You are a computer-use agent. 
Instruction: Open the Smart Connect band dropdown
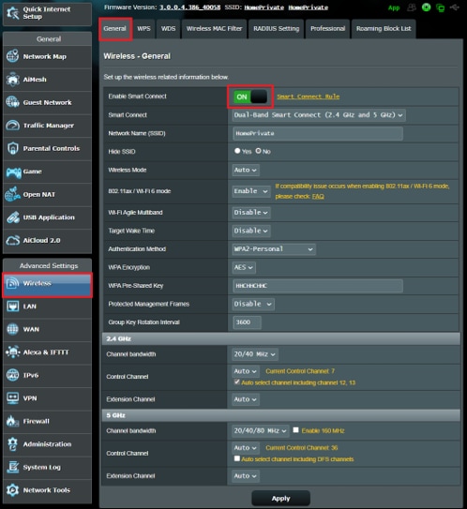click(x=319, y=115)
